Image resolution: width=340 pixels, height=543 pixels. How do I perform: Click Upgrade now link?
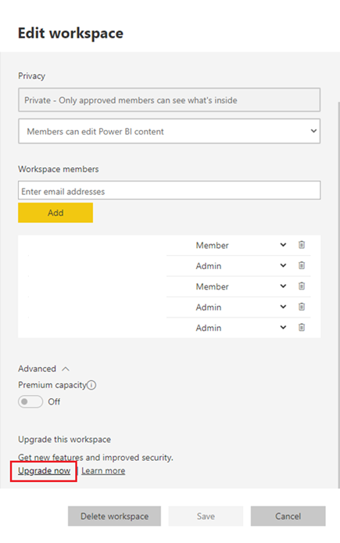(44, 471)
